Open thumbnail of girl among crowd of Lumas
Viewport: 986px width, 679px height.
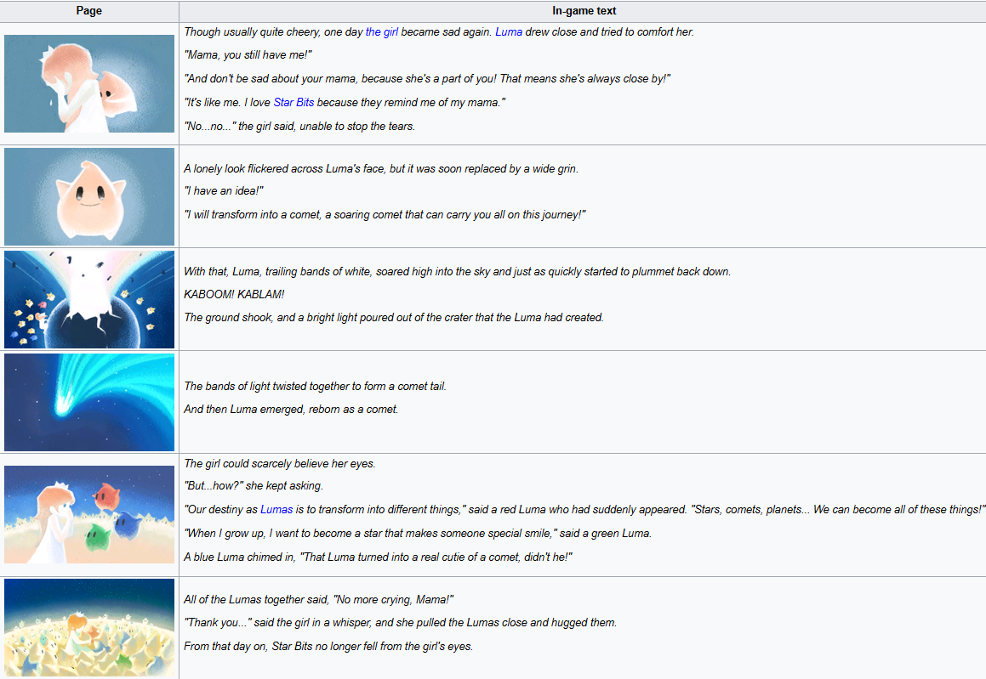coord(89,627)
